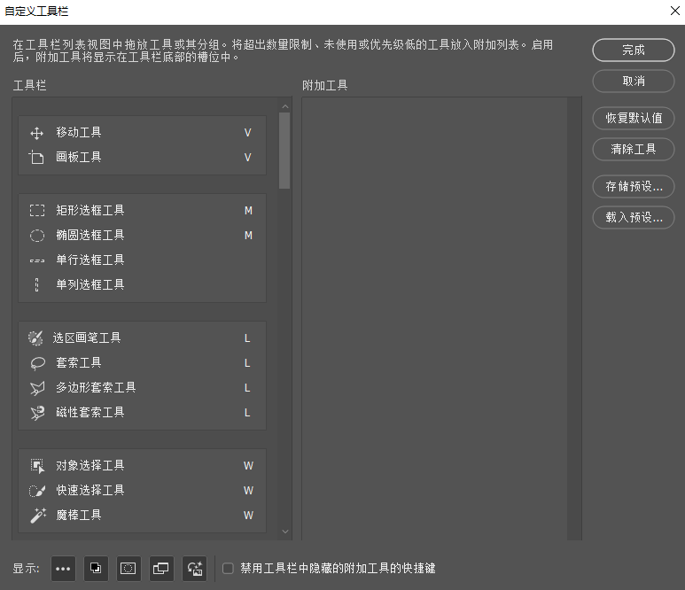This screenshot has width=685, height=590.
Task: Click the V shortcut of 画板工具
Action: (x=248, y=157)
